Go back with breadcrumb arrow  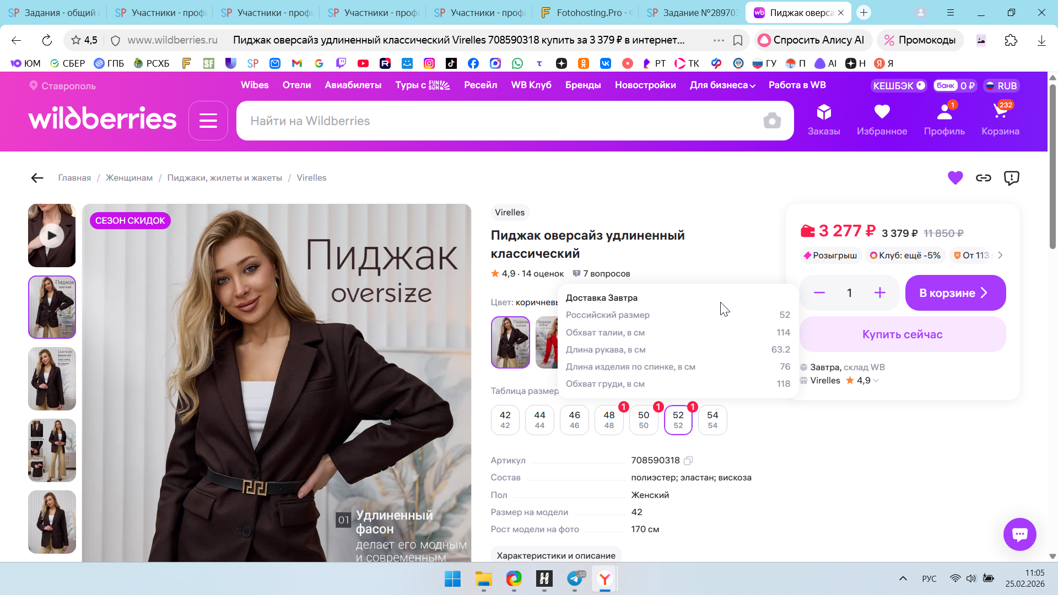pyautogui.click(x=37, y=178)
